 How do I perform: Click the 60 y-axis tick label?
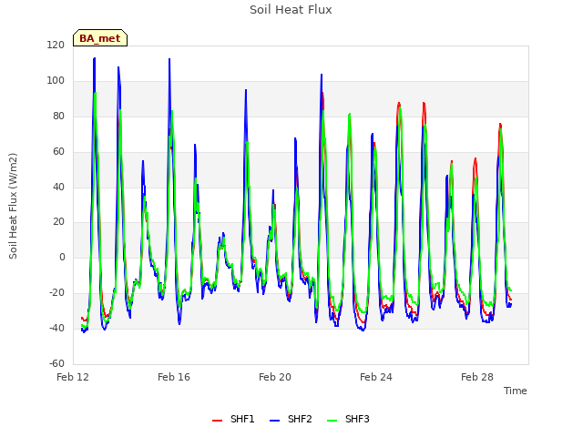(x=58, y=152)
